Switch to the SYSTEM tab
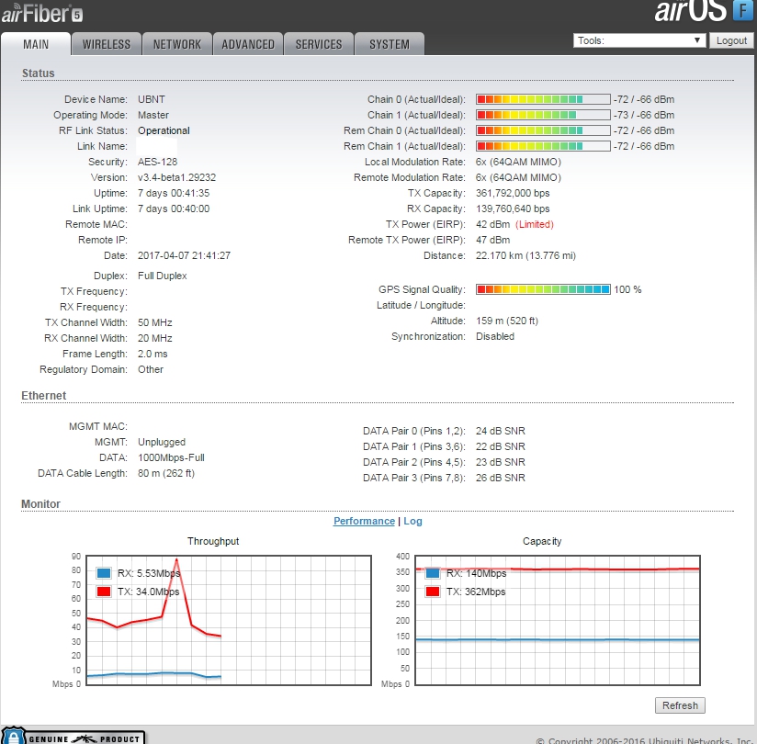Viewport: 757px width, 744px height. click(390, 44)
